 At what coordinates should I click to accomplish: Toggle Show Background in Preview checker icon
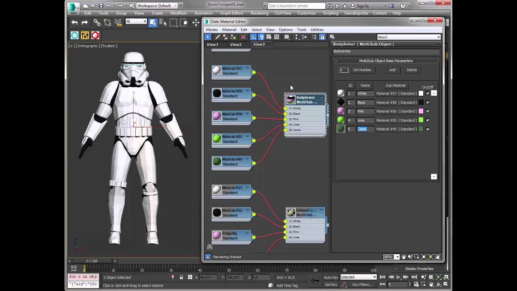pos(277,37)
